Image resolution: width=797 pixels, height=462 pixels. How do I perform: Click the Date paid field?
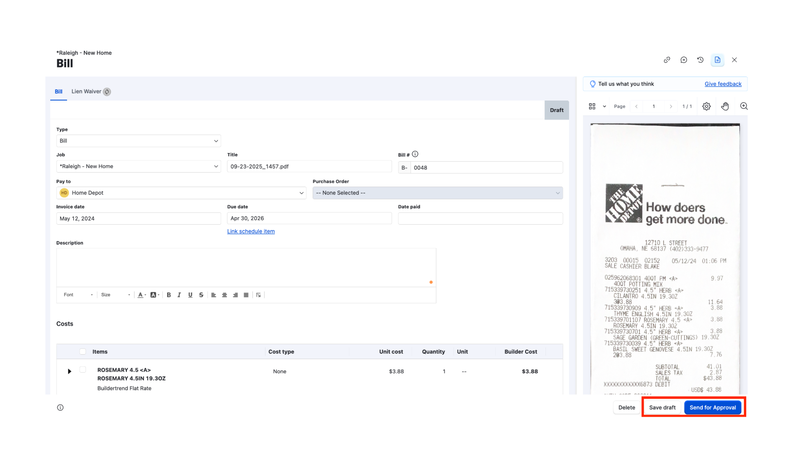[480, 218]
